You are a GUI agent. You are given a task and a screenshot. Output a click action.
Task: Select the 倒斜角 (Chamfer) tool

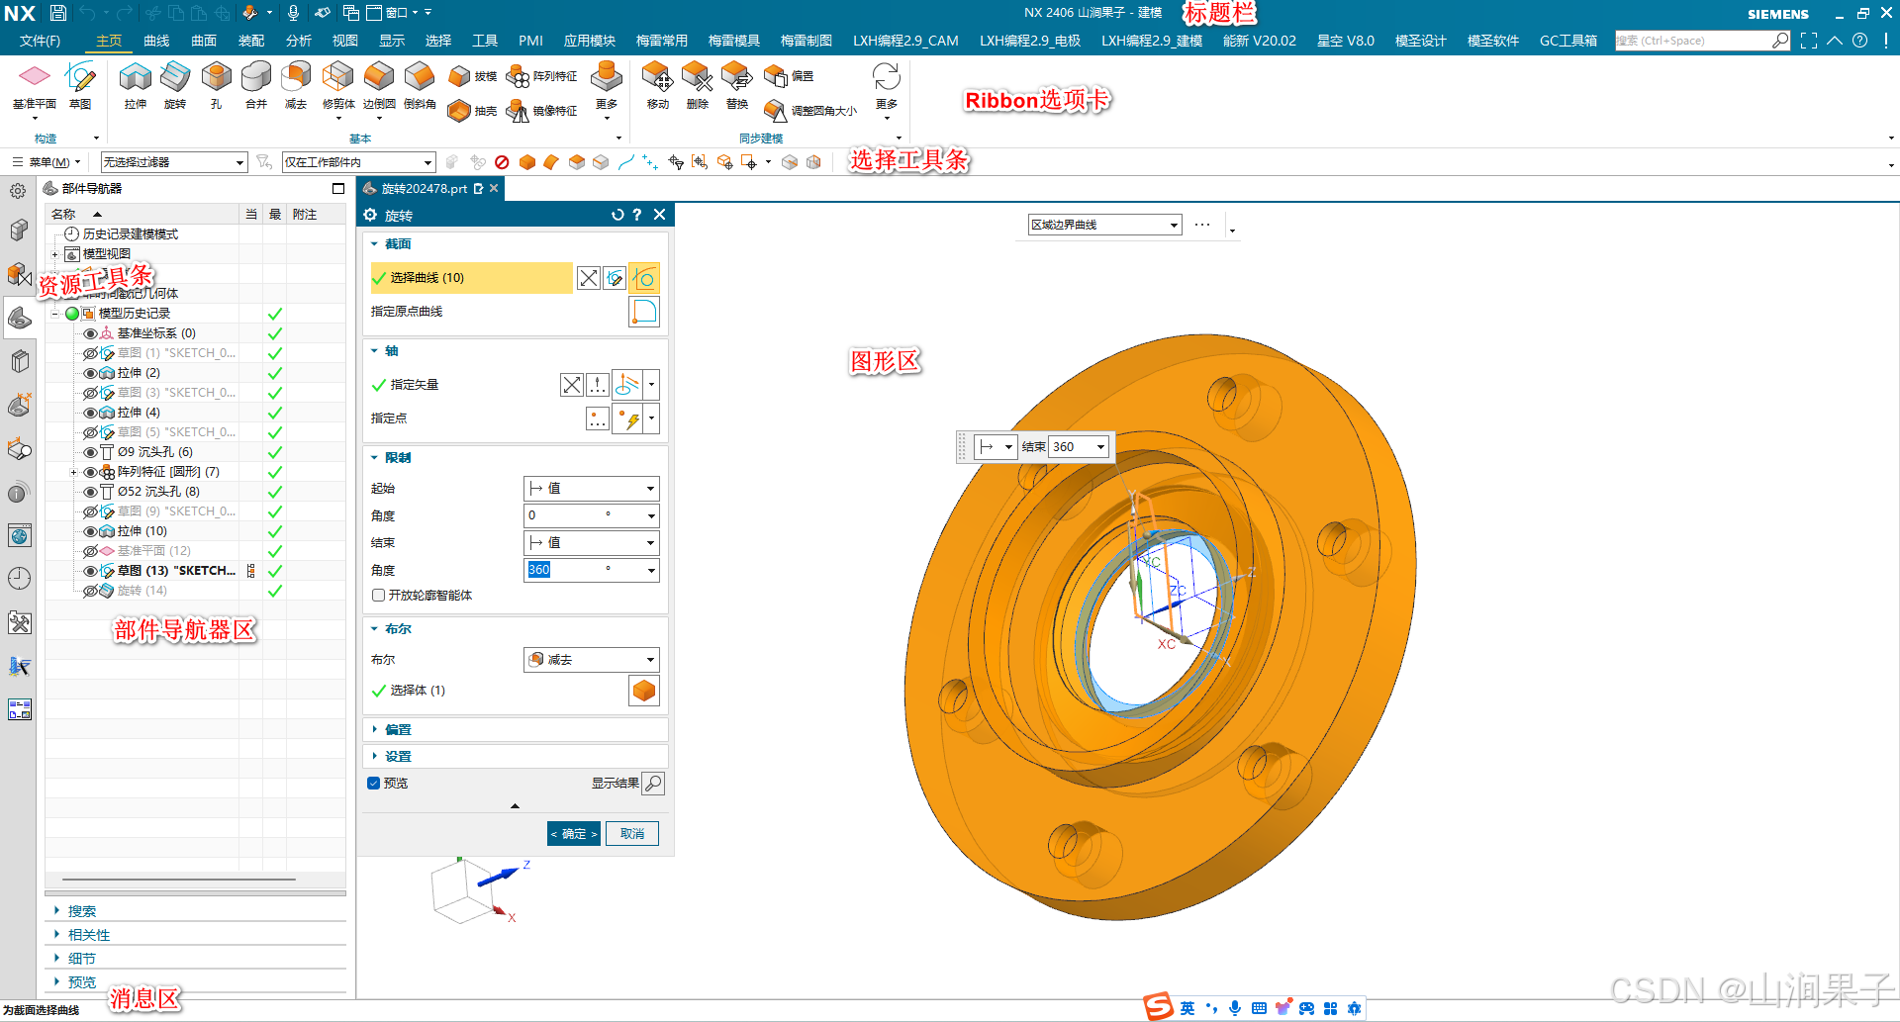tap(420, 85)
